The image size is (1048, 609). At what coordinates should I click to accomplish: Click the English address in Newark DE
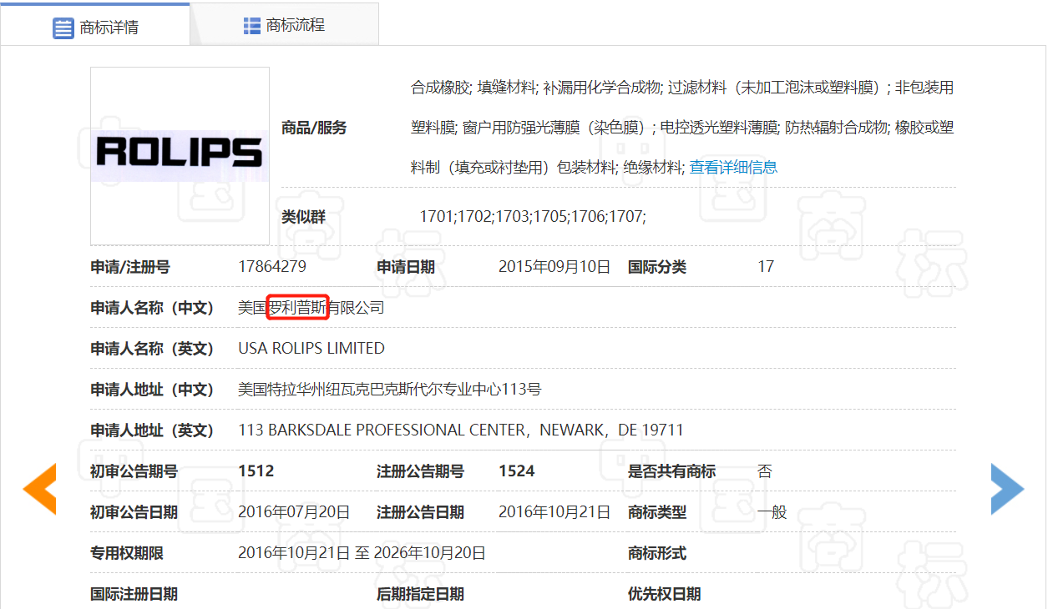460,430
